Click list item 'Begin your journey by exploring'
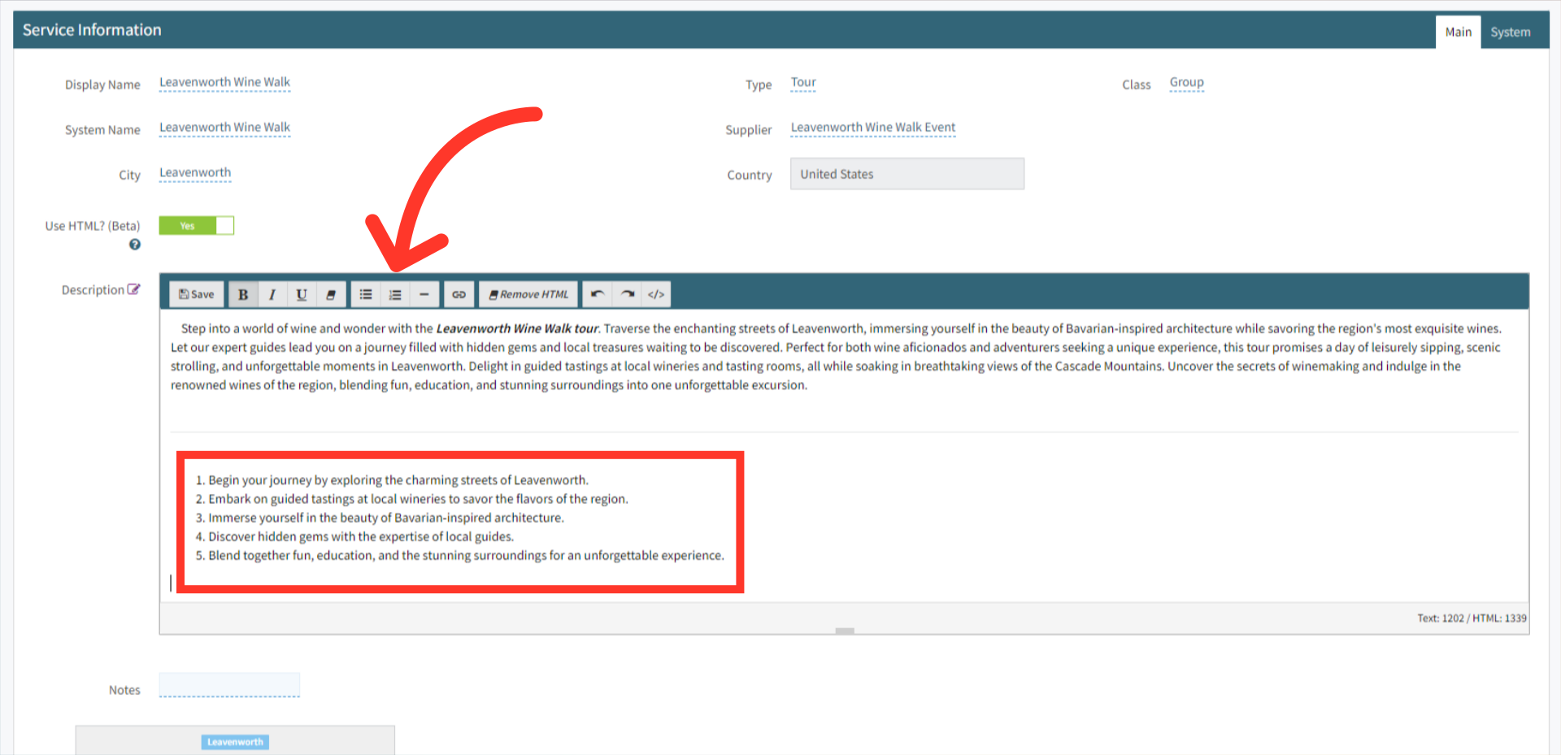The width and height of the screenshot is (1561, 755). pos(398,480)
